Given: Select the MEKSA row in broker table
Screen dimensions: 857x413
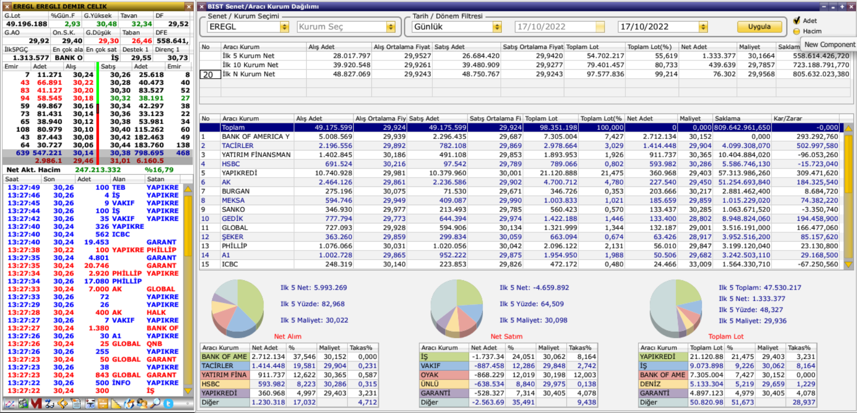Looking at the screenshot, I should pyautogui.click(x=520, y=201).
